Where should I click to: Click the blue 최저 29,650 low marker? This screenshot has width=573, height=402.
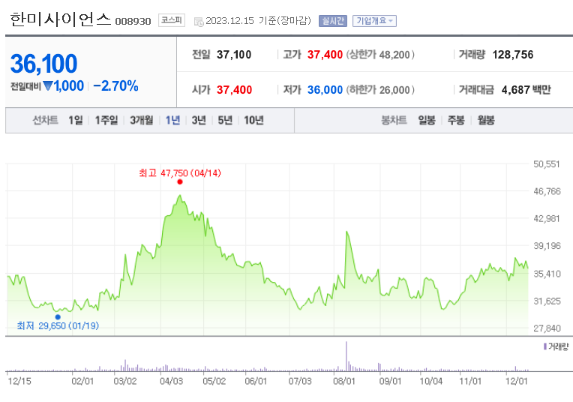(x=58, y=316)
